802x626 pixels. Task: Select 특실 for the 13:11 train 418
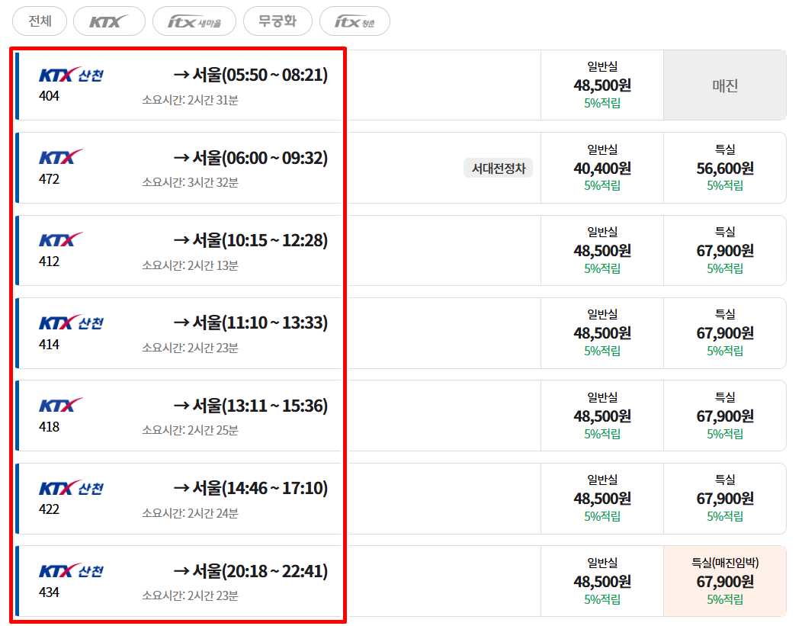[x=725, y=416]
